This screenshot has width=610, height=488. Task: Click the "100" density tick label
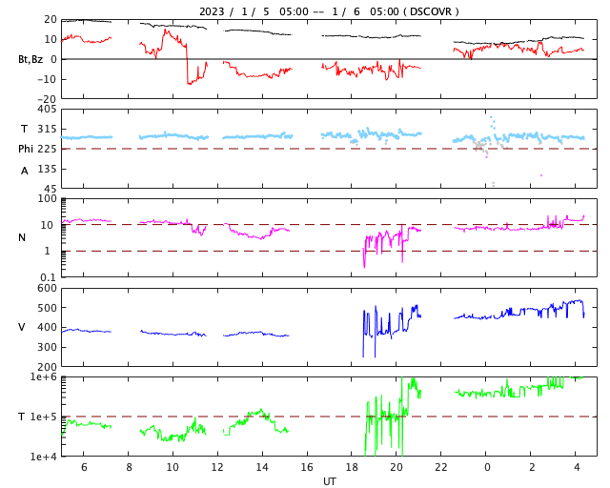(x=47, y=198)
